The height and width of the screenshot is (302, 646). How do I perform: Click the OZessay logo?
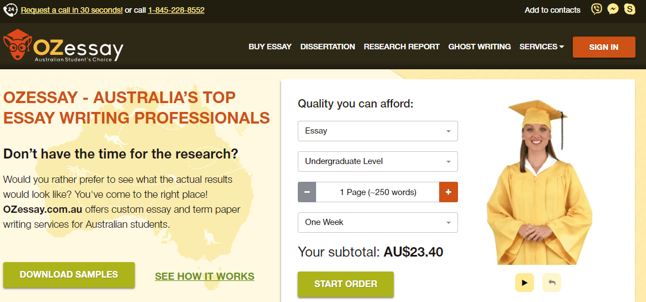[63, 46]
